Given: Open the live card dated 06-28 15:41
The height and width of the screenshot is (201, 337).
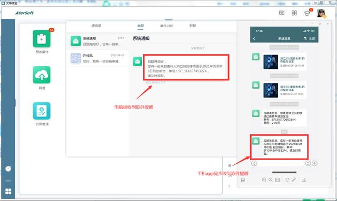Looking at the screenshot, I should tap(284, 62).
